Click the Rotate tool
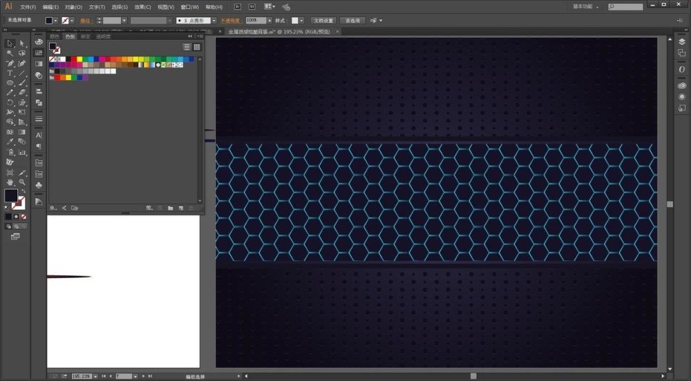 point(10,102)
